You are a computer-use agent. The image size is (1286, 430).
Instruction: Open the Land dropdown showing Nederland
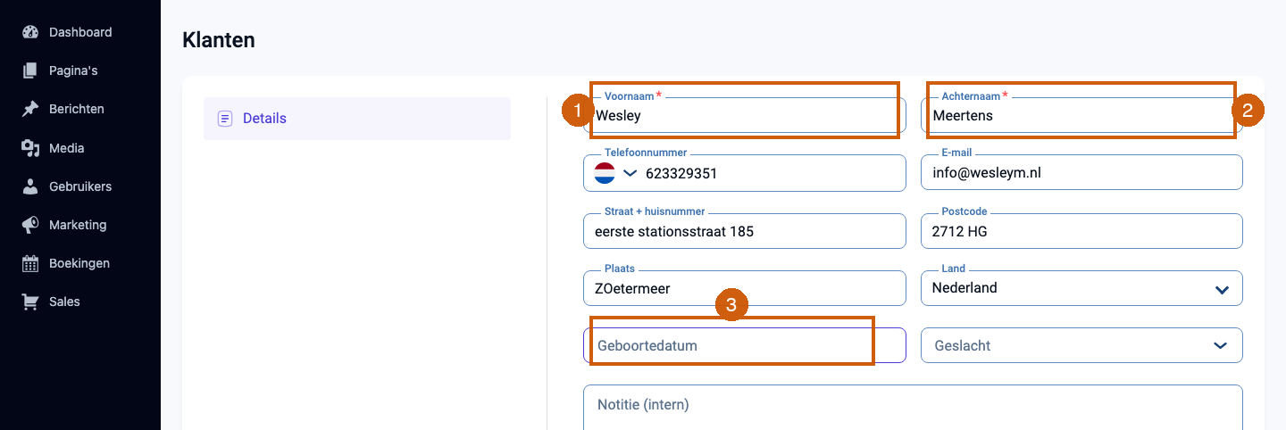(1081, 288)
